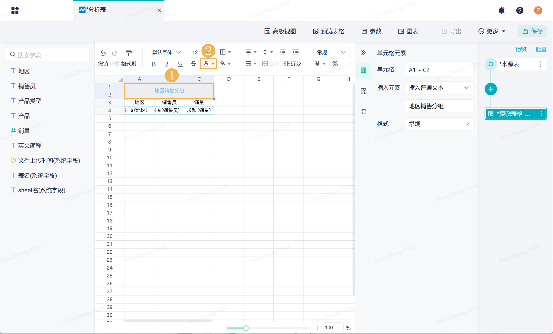Click the fill color bucket icon

(223, 63)
